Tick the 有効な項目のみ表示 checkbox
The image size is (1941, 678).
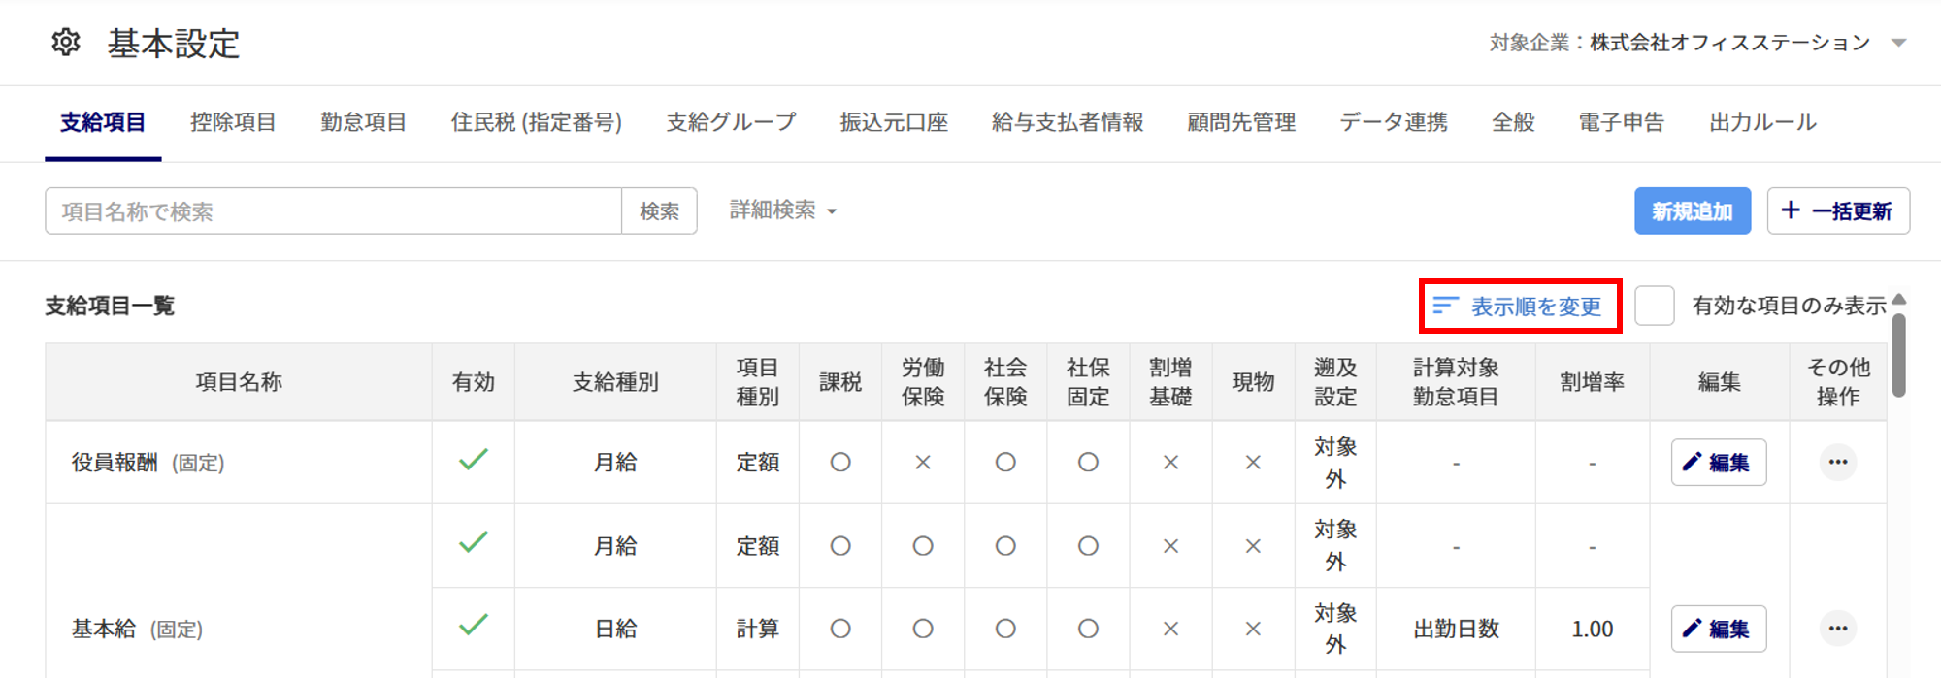1655,306
